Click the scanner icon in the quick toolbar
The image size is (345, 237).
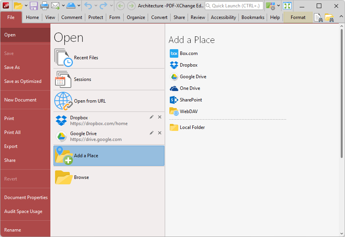click(71, 6)
